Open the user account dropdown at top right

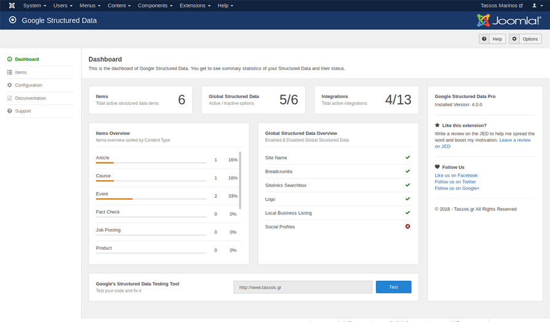coord(537,6)
